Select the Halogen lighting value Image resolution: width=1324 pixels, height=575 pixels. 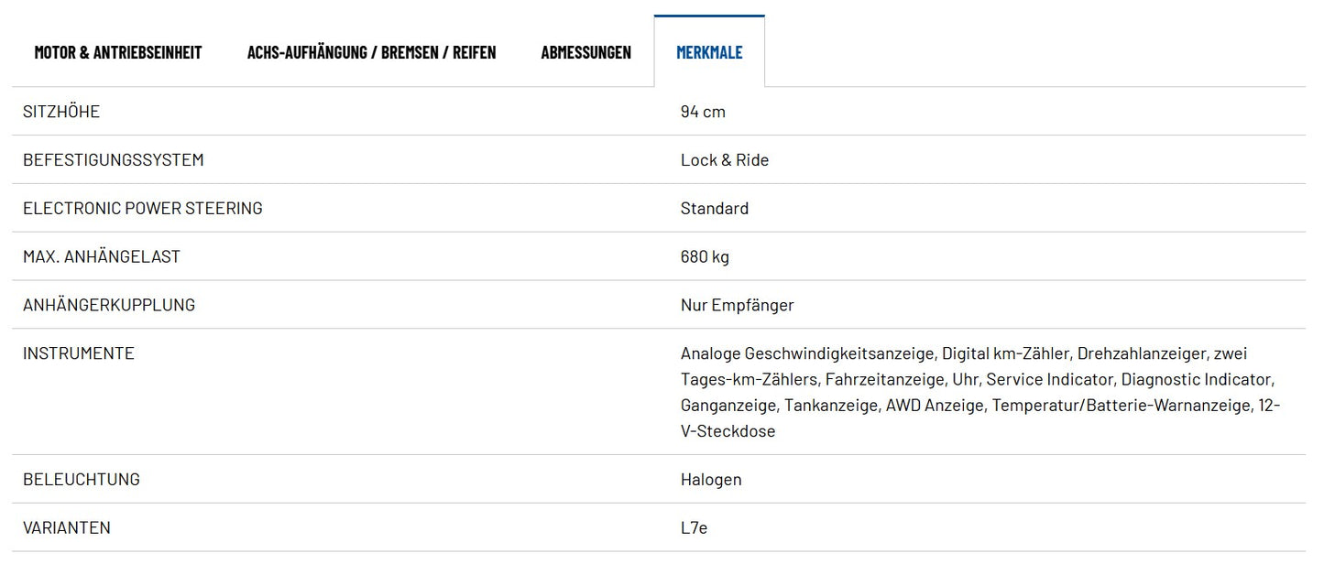click(711, 480)
